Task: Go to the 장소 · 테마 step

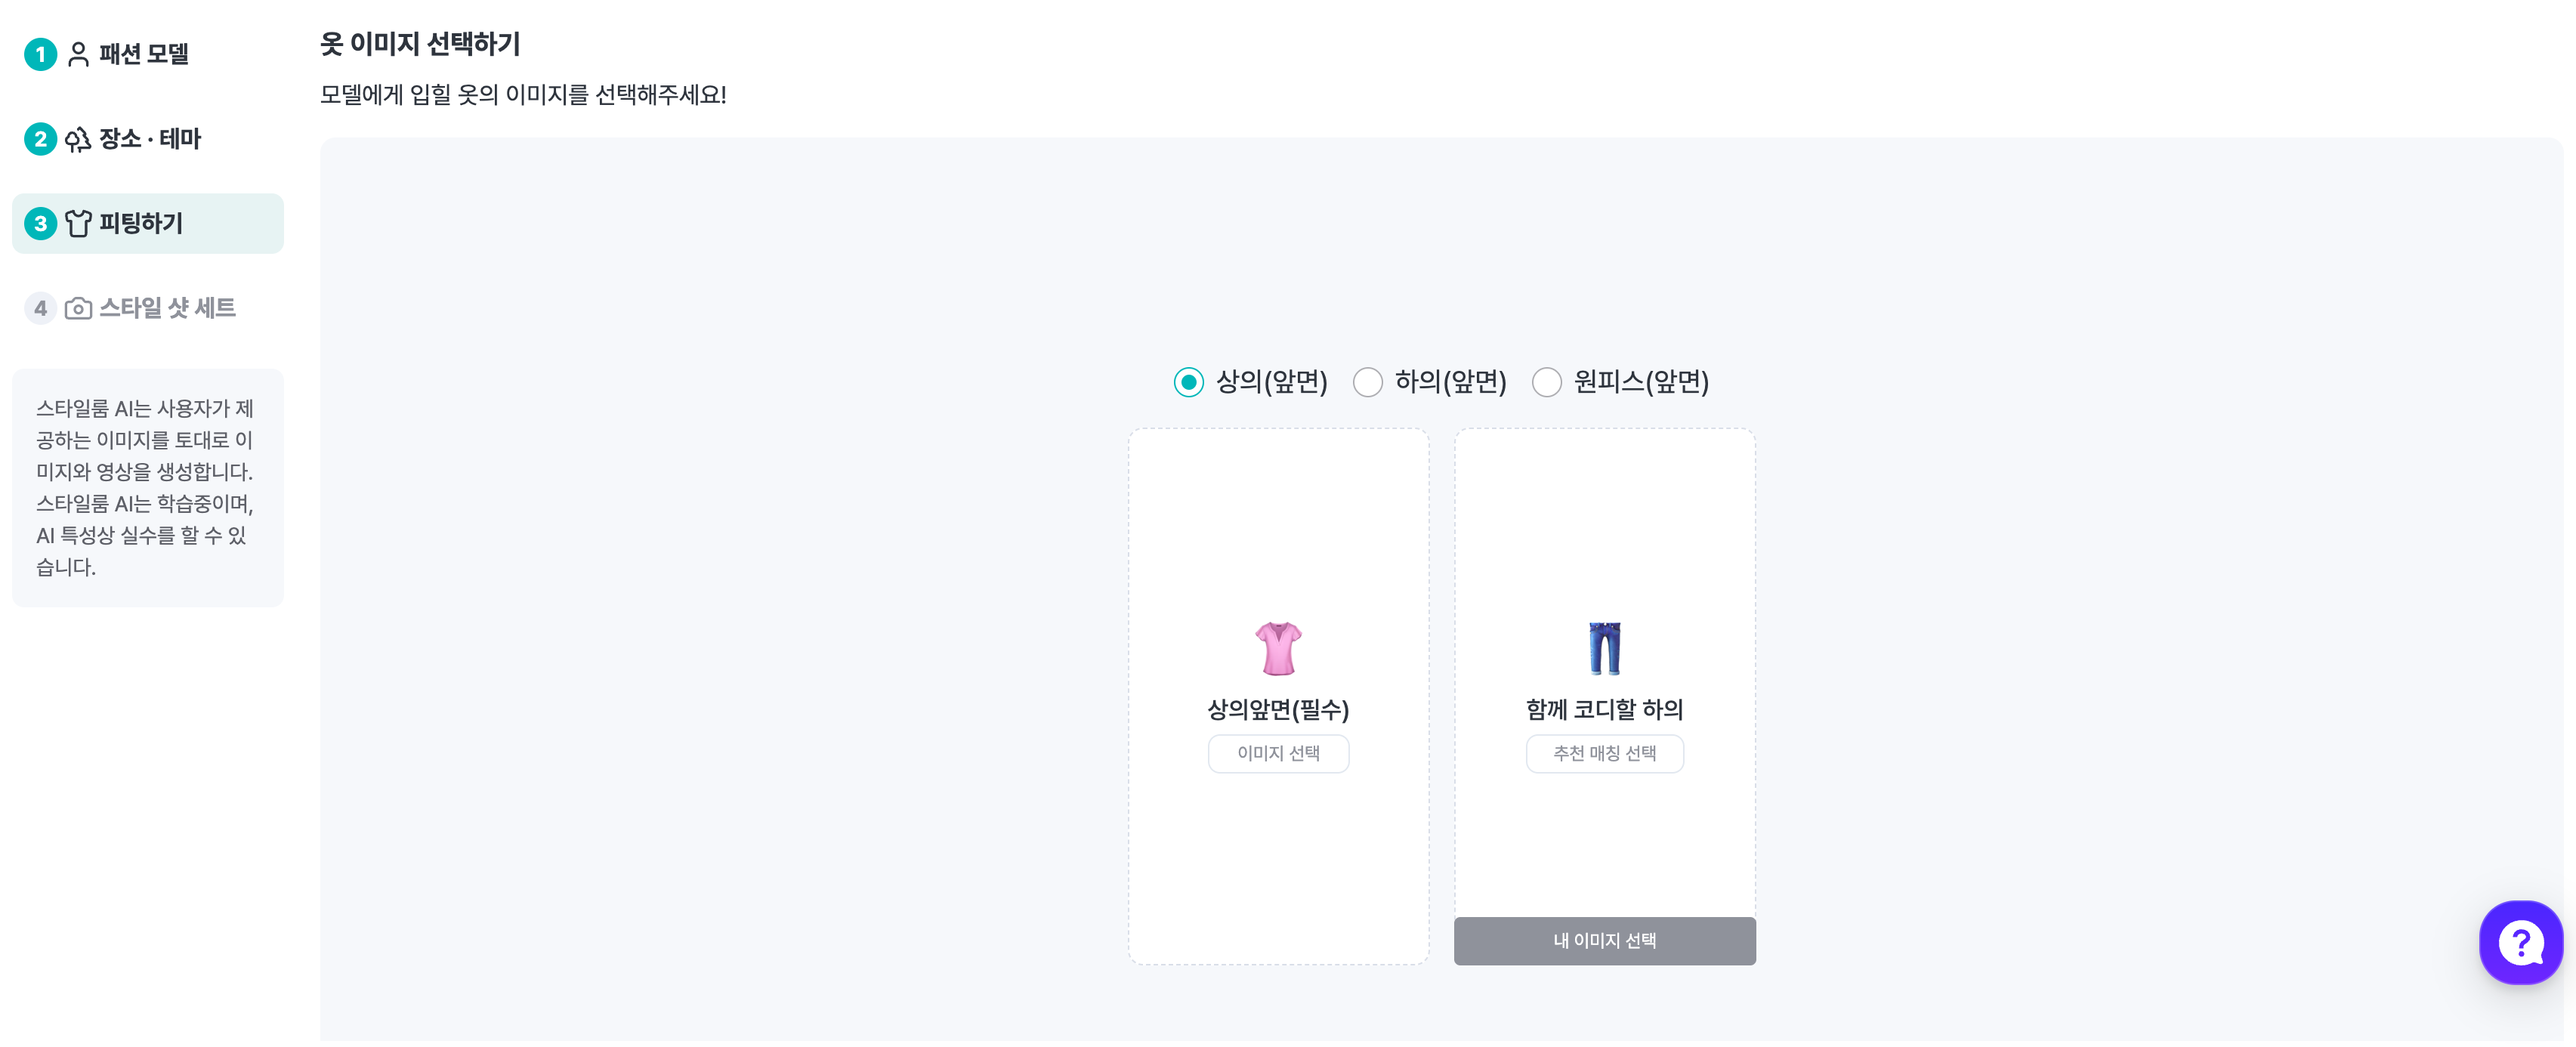Action: click(150, 139)
